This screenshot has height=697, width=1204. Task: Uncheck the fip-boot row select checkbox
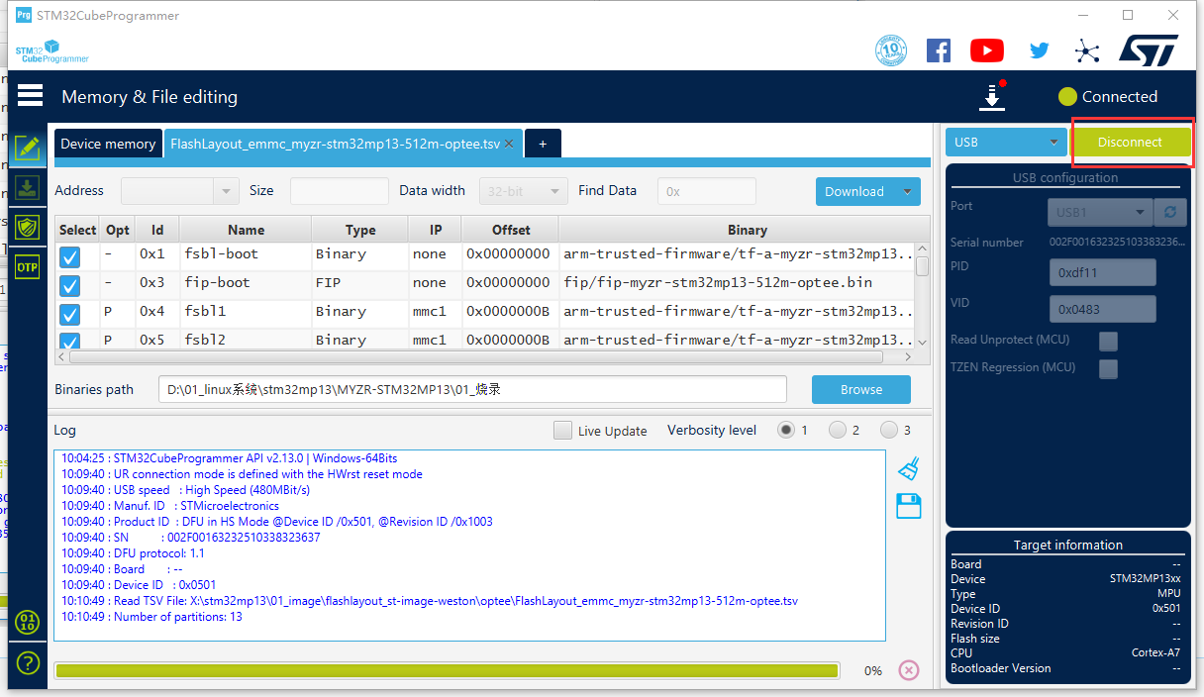coord(69,286)
